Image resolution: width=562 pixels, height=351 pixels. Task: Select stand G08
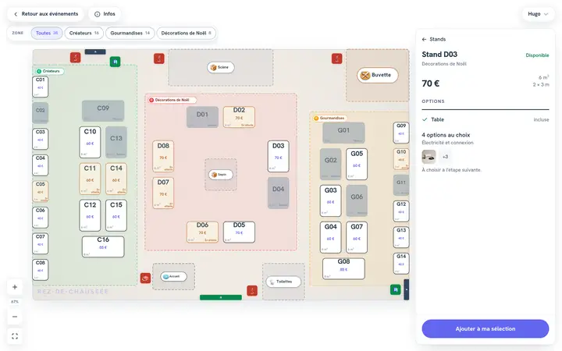(343, 268)
